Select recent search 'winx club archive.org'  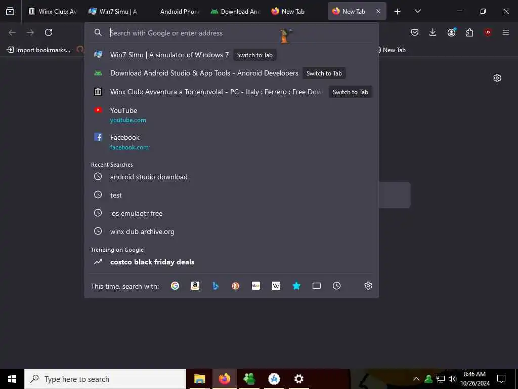pyautogui.click(x=232, y=231)
